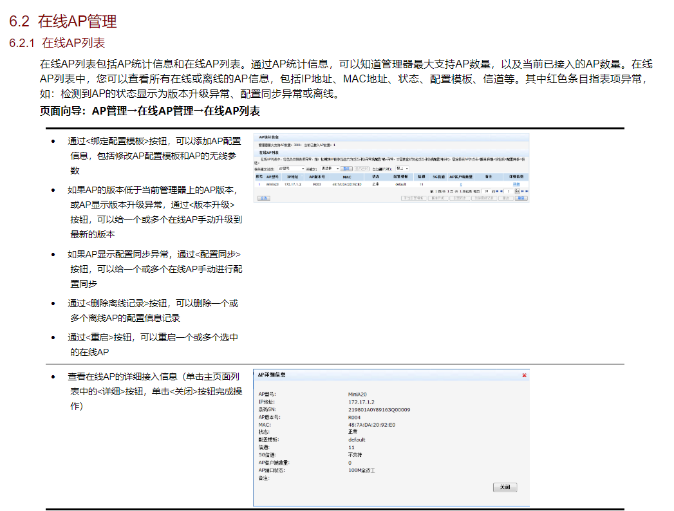This screenshot has width=674, height=511.
Task: Close the AP详细信息 dialog with red X
Action: [x=525, y=375]
